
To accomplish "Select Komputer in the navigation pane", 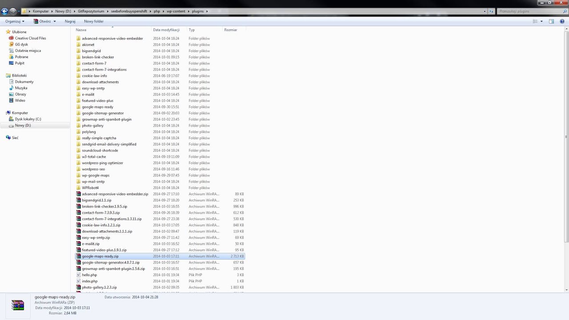I will [20, 113].
